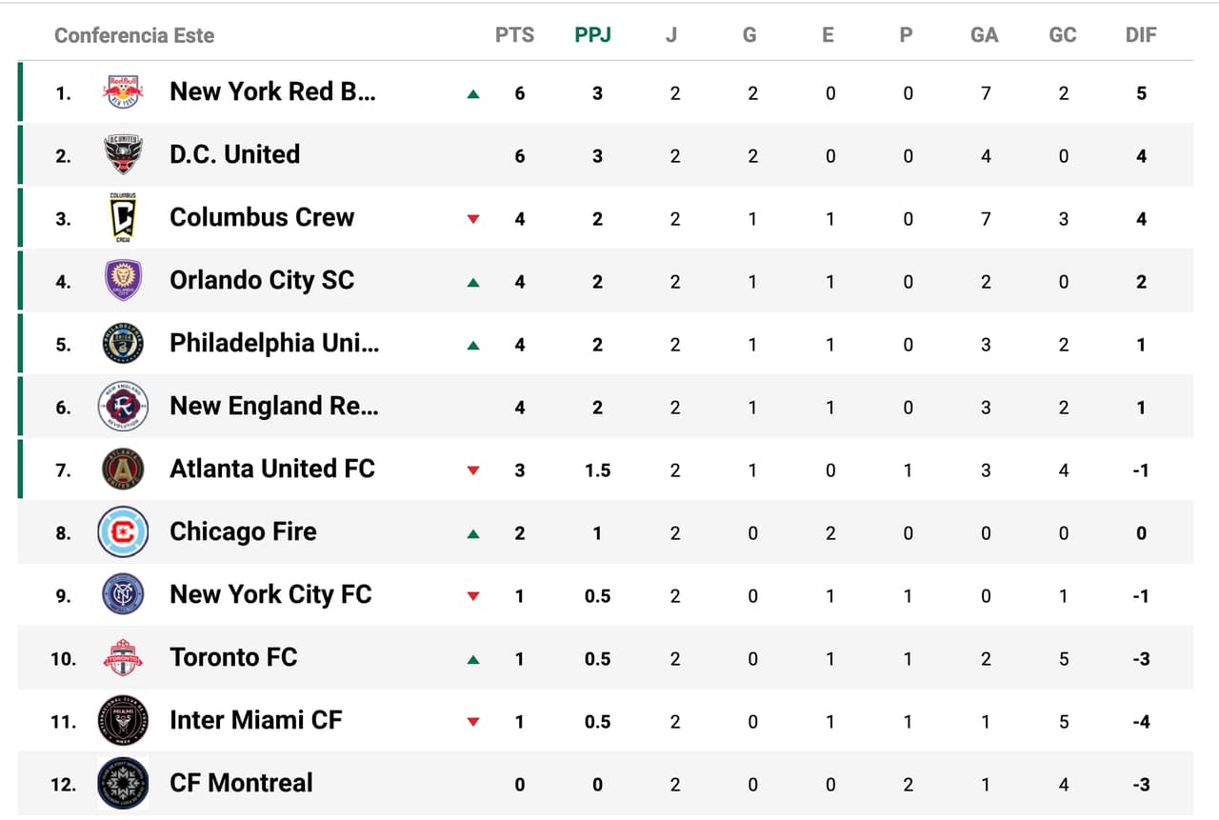This screenshot has width=1219, height=820.
Task: Click the CF Montreal logo
Action: pos(123,783)
